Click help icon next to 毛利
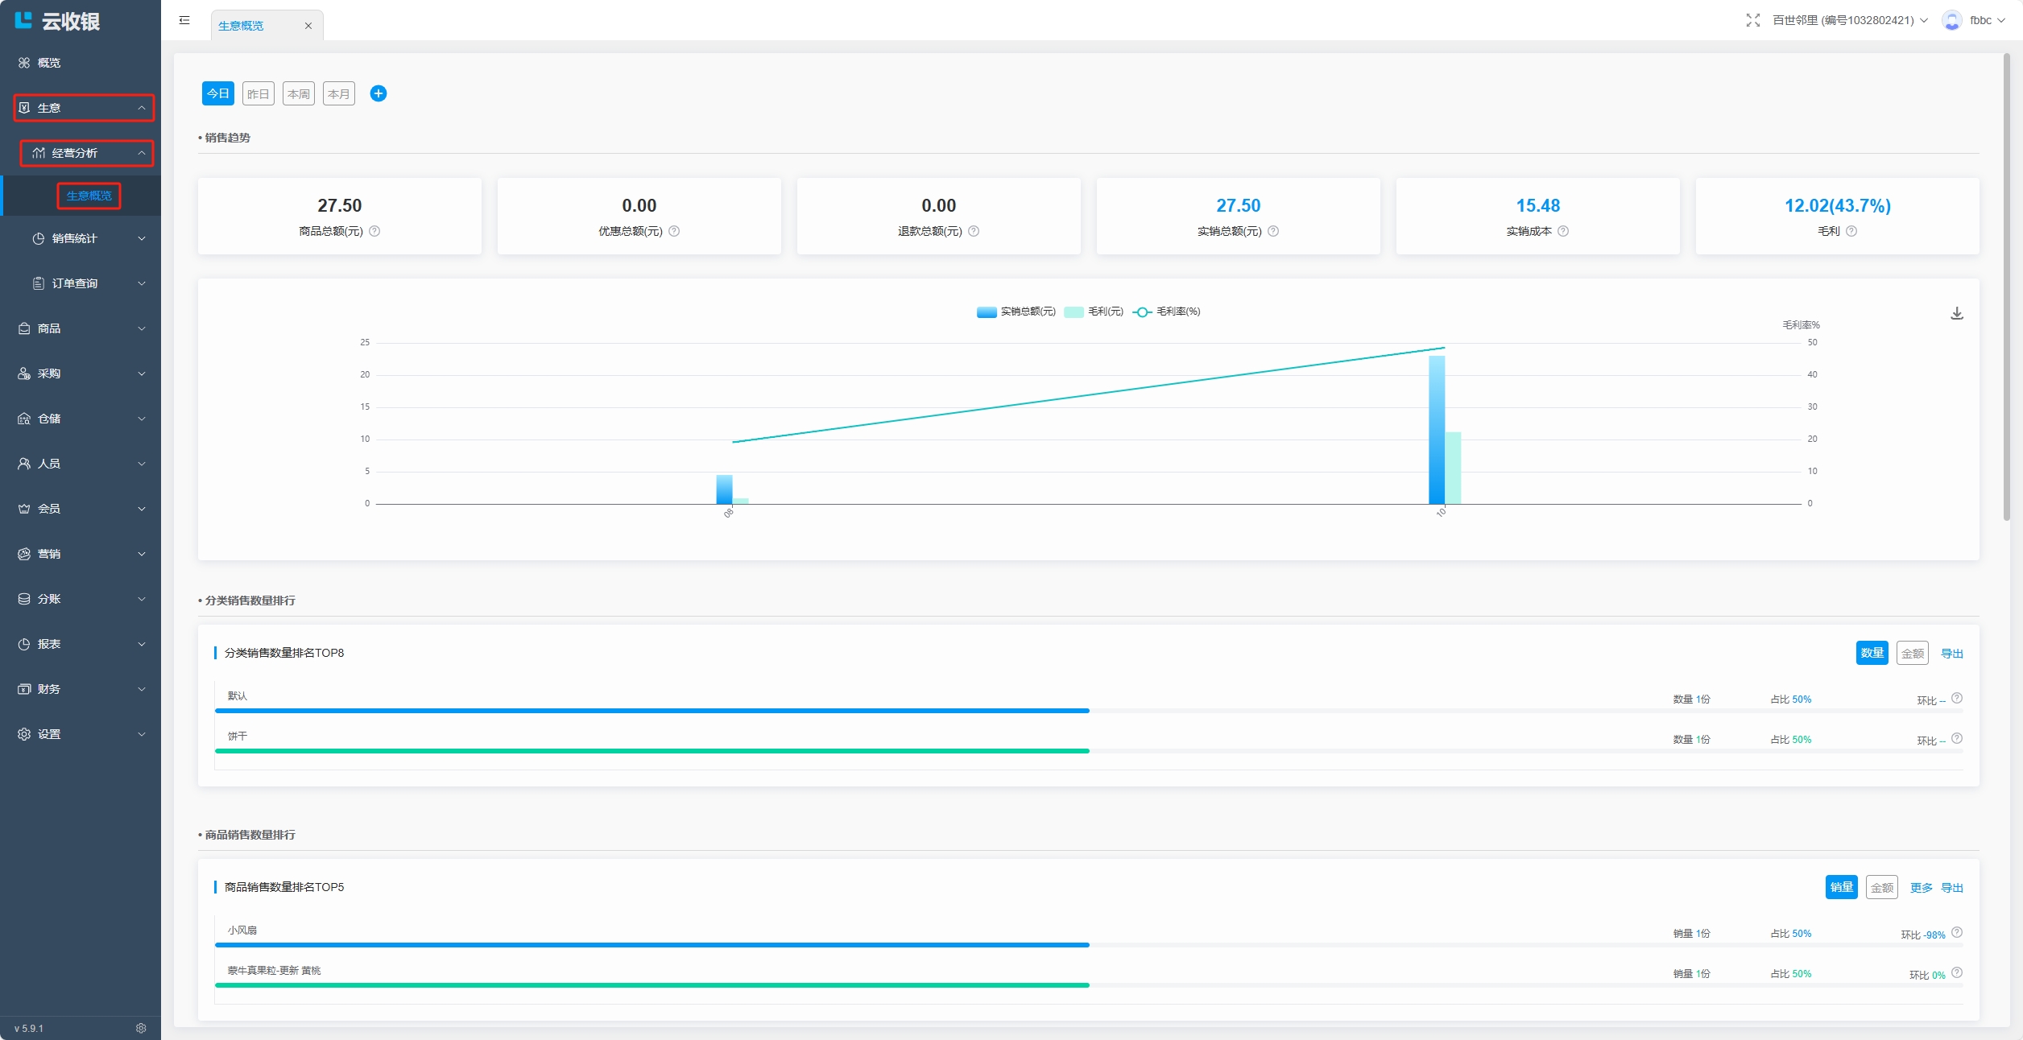This screenshot has height=1040, width=2023. point(1851,232)
